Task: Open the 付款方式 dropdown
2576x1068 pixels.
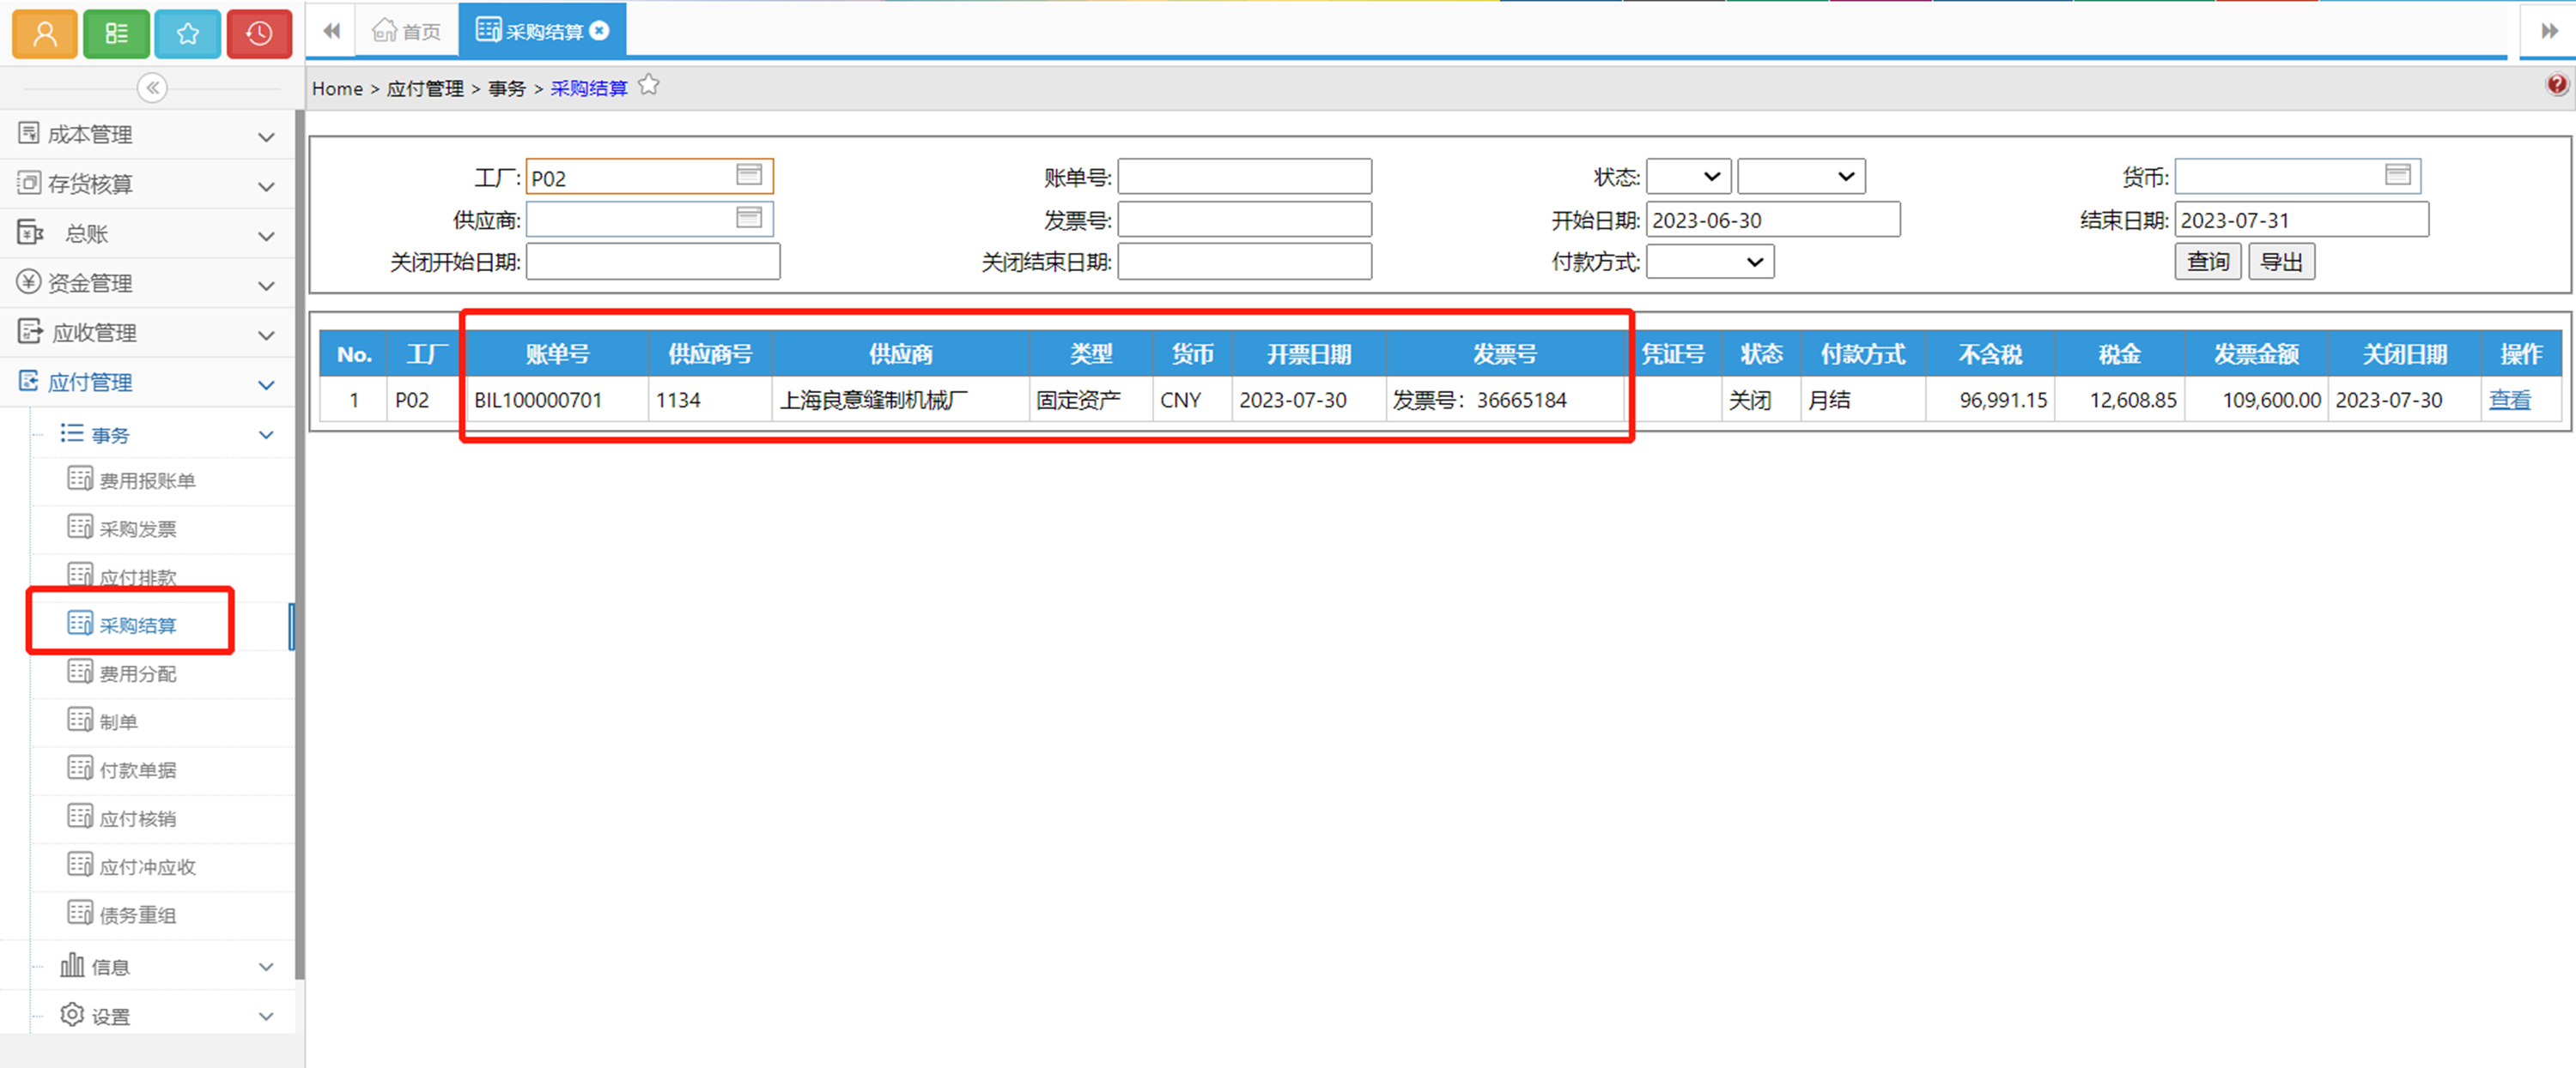Action: (x=1710, y=261)
